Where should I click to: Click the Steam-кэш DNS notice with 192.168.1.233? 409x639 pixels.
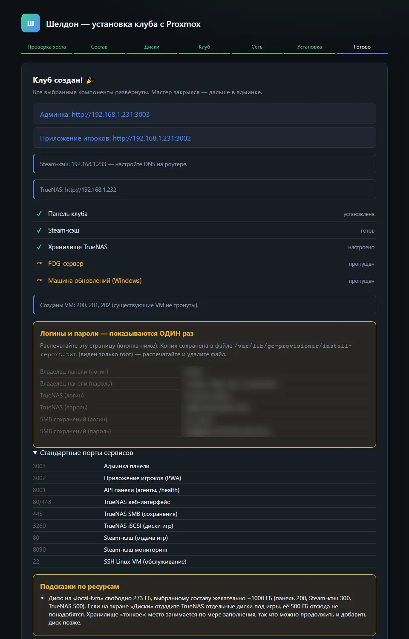point(204,164)
